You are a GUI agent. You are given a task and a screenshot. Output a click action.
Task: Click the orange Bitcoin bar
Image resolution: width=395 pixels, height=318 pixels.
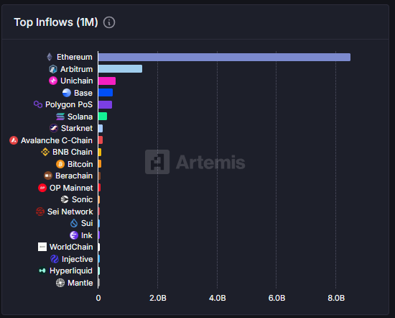pyautogui.click(x=100, y=164)
